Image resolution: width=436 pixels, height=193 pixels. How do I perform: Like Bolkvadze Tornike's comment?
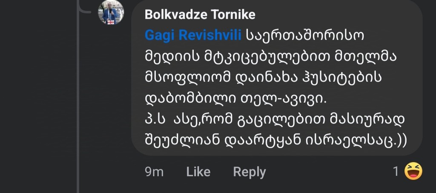(x=198, y=172)
